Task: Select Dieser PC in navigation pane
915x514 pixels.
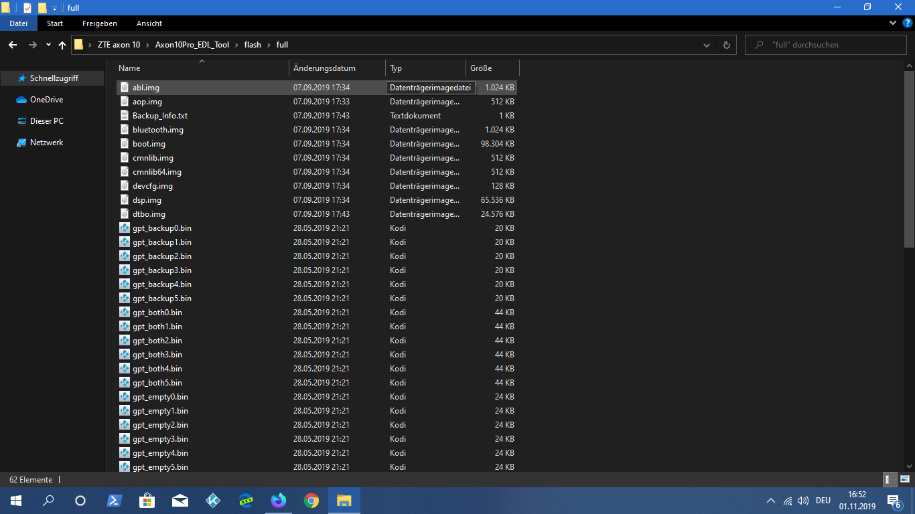Action: click(46, 121)
